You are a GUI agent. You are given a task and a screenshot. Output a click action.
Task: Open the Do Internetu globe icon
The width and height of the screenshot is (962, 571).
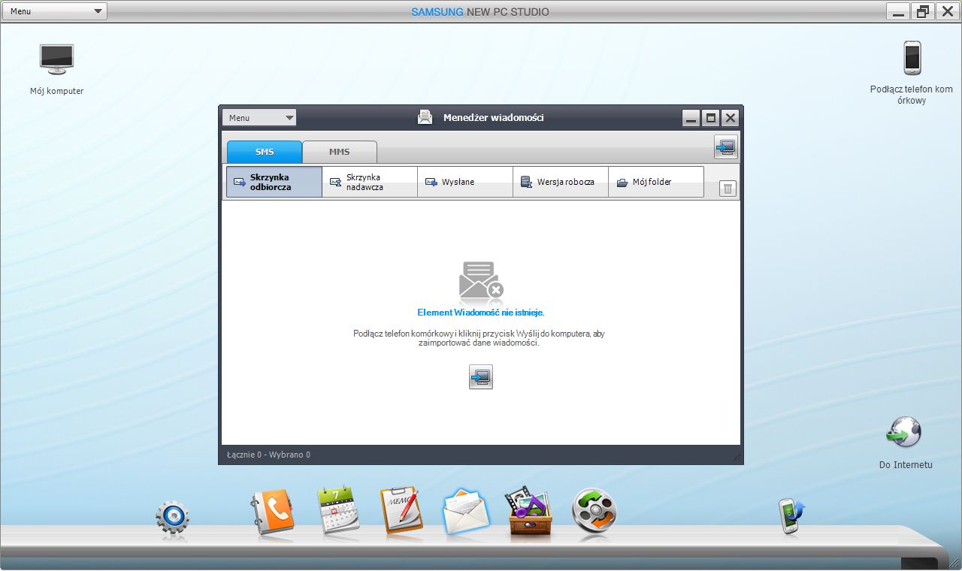coord(904,432)
